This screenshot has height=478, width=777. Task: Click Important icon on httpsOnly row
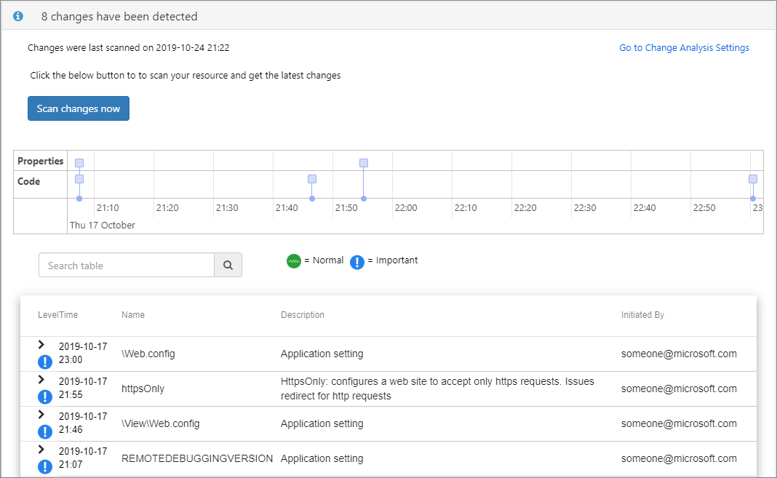[x=45, y=397]
